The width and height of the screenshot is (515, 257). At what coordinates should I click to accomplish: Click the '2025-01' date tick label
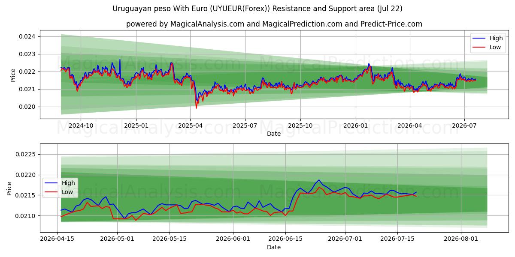[x=136, y=126]
